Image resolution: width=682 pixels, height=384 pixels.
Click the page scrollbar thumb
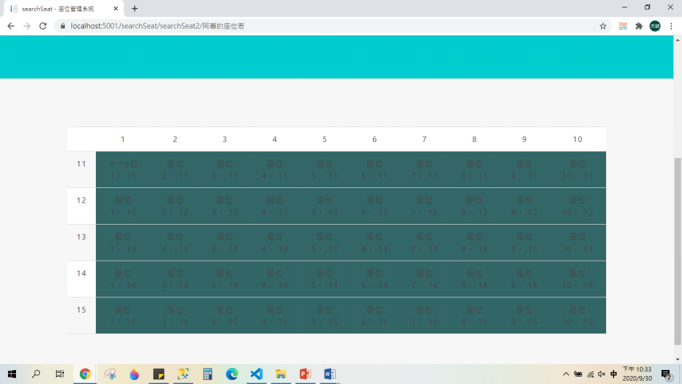pos(677,251)
